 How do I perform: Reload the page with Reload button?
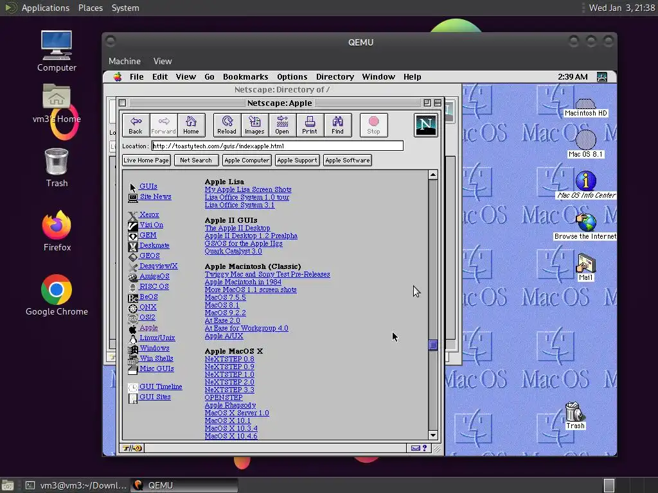(227, 125)
